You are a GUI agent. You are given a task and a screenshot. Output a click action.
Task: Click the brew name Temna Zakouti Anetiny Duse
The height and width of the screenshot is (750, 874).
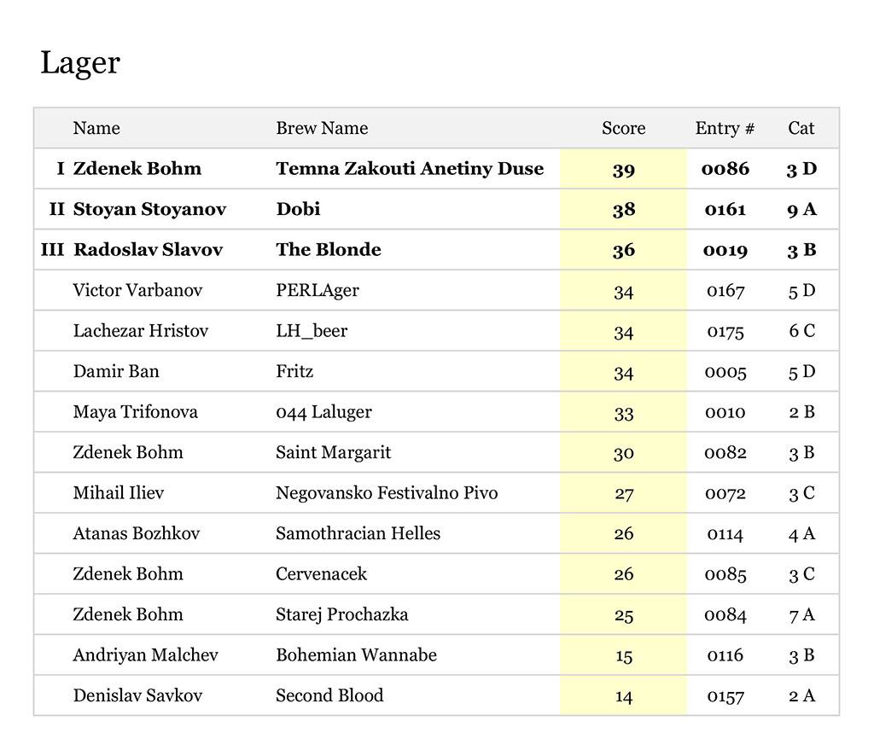click(x=410, y=169)
